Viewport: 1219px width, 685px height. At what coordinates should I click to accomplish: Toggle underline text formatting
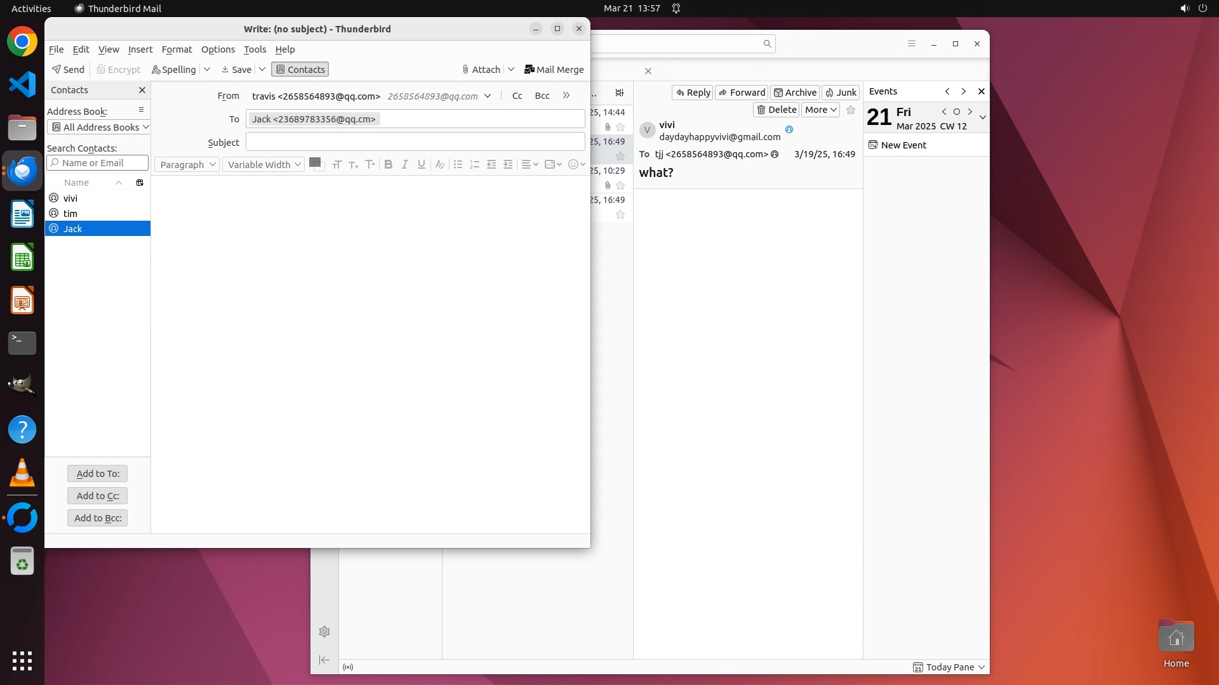pos(421,164)
